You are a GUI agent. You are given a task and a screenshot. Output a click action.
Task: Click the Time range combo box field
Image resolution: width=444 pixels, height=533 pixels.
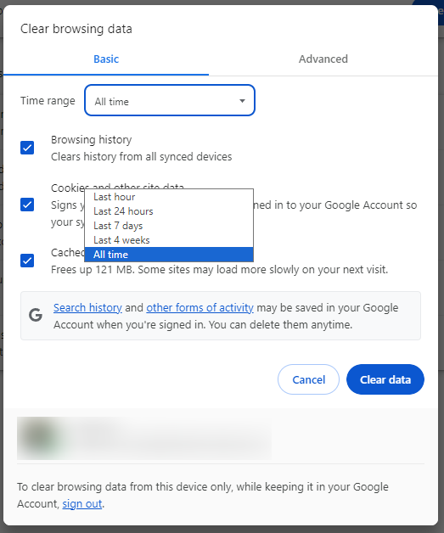point(170,100)
